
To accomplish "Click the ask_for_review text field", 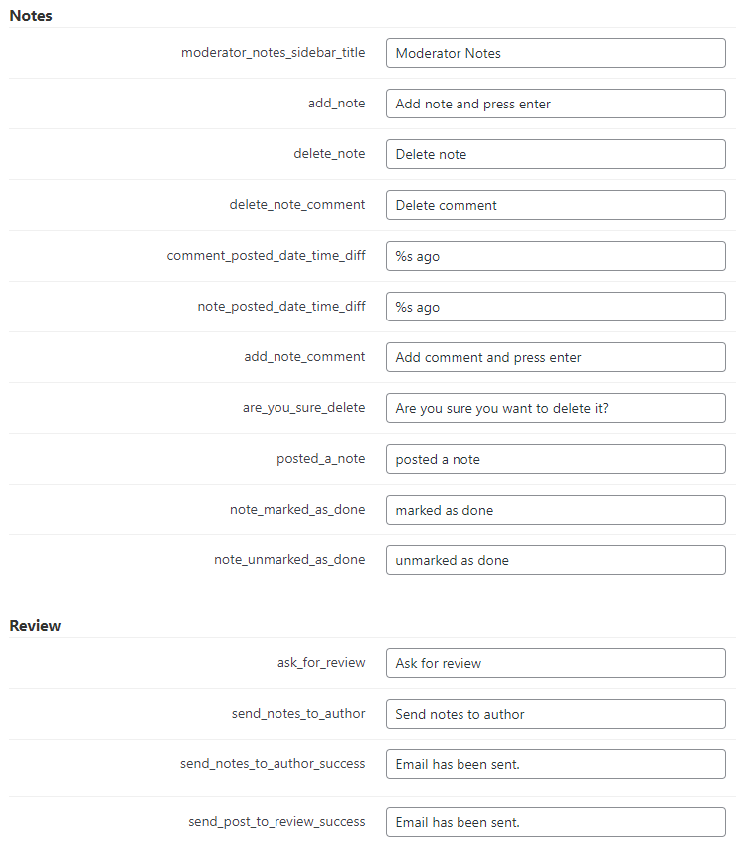I will coord(556,663).
